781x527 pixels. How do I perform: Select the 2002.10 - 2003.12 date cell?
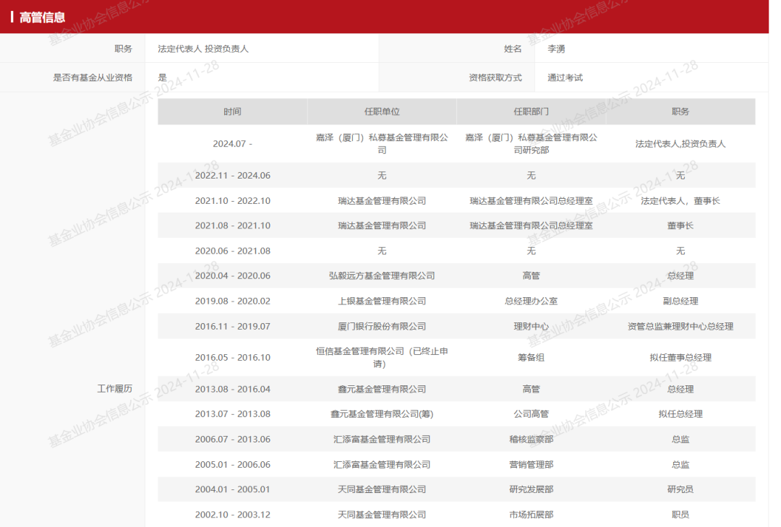point(232,514)
